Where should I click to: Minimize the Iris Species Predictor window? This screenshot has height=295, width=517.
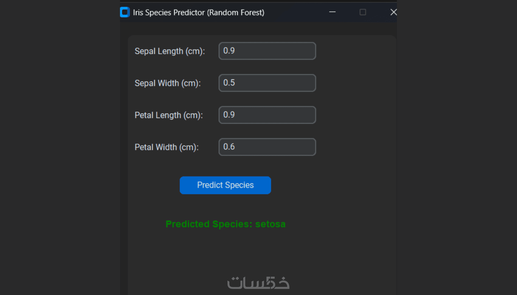332,12
